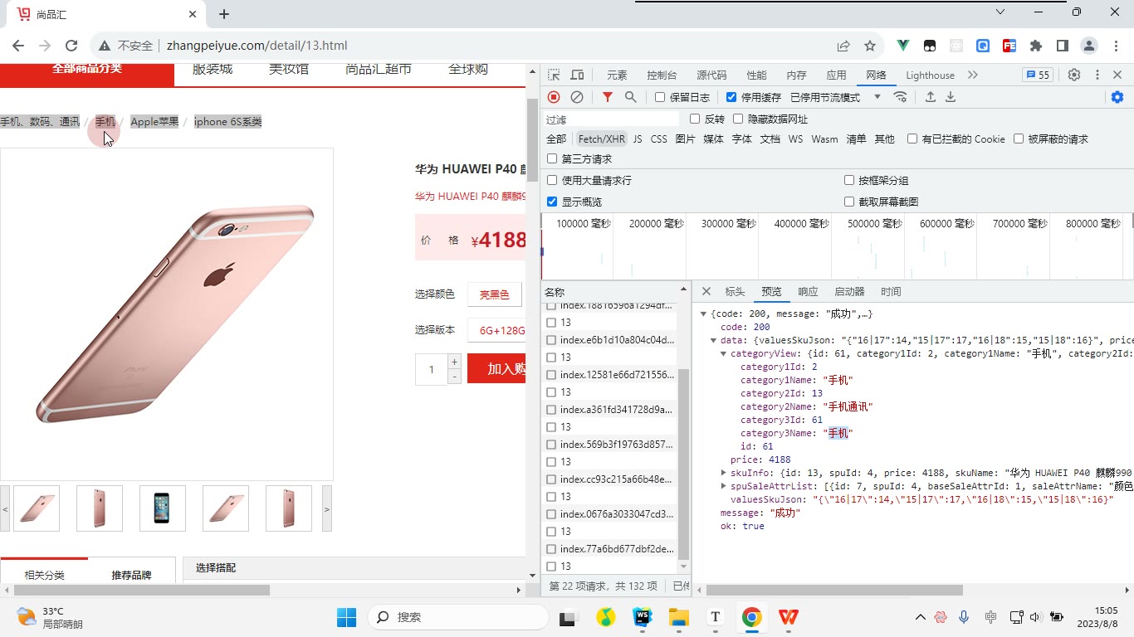Expand the skuInfo object node

tap(723, 473)
